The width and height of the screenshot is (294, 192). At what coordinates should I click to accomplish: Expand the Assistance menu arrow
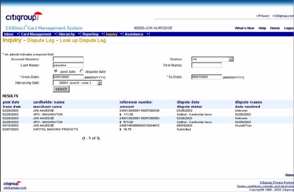coord(147,34)
